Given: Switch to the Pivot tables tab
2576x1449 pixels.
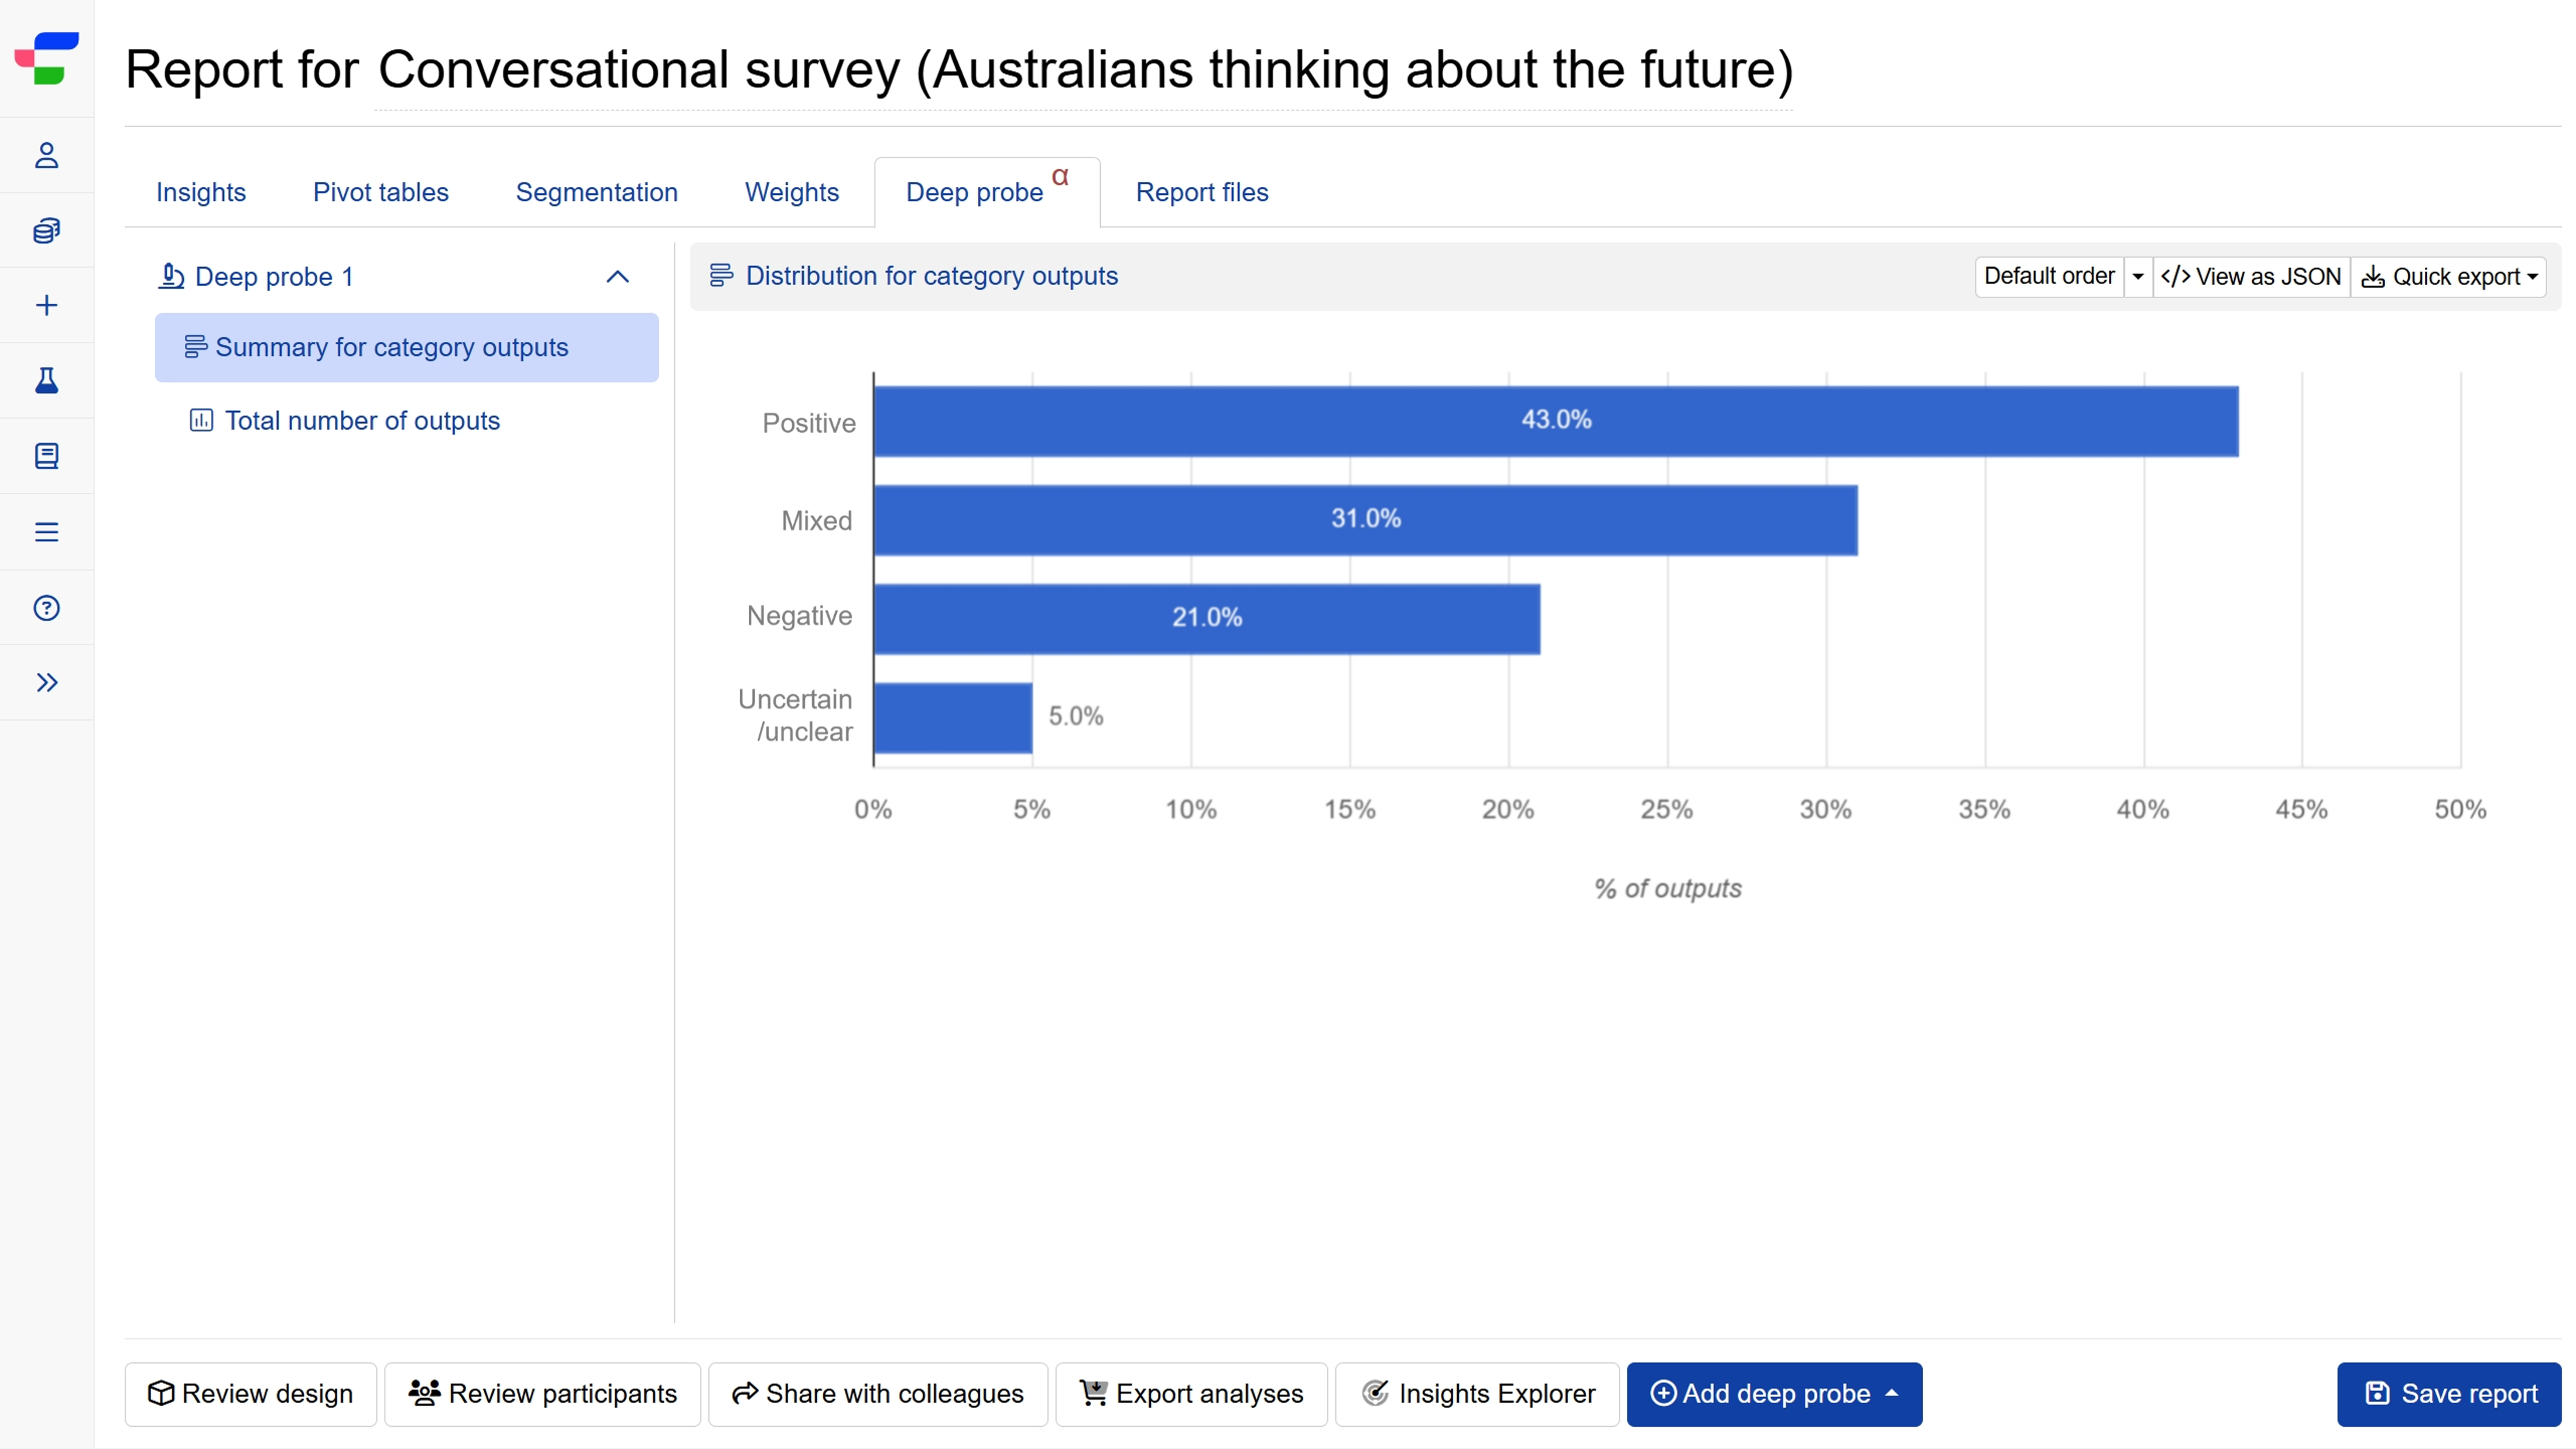Looking at the screenshot, I should [x=380, y=192].
